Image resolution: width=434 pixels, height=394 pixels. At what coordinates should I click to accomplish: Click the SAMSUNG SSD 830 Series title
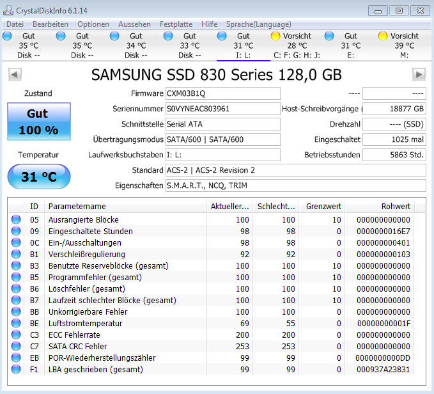(x=217, y=75)
